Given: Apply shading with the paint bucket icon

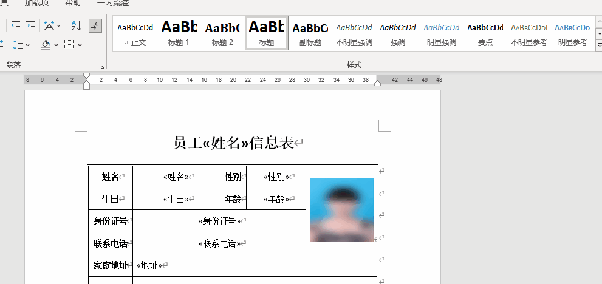Looking at the screenshot, I should point(46,45).
